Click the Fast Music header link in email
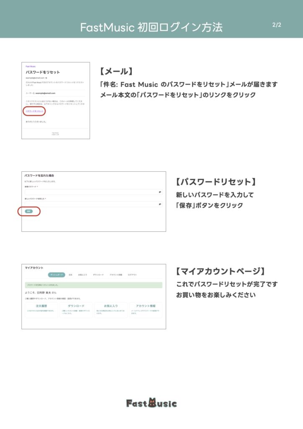This screenshot has height=429, width=303. (x=31, y=67)
